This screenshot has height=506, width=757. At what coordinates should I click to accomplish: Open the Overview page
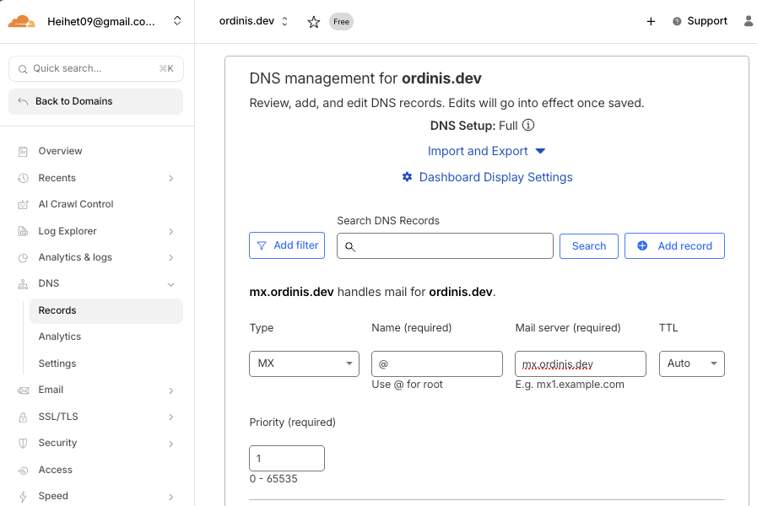(x=60, y=151)
